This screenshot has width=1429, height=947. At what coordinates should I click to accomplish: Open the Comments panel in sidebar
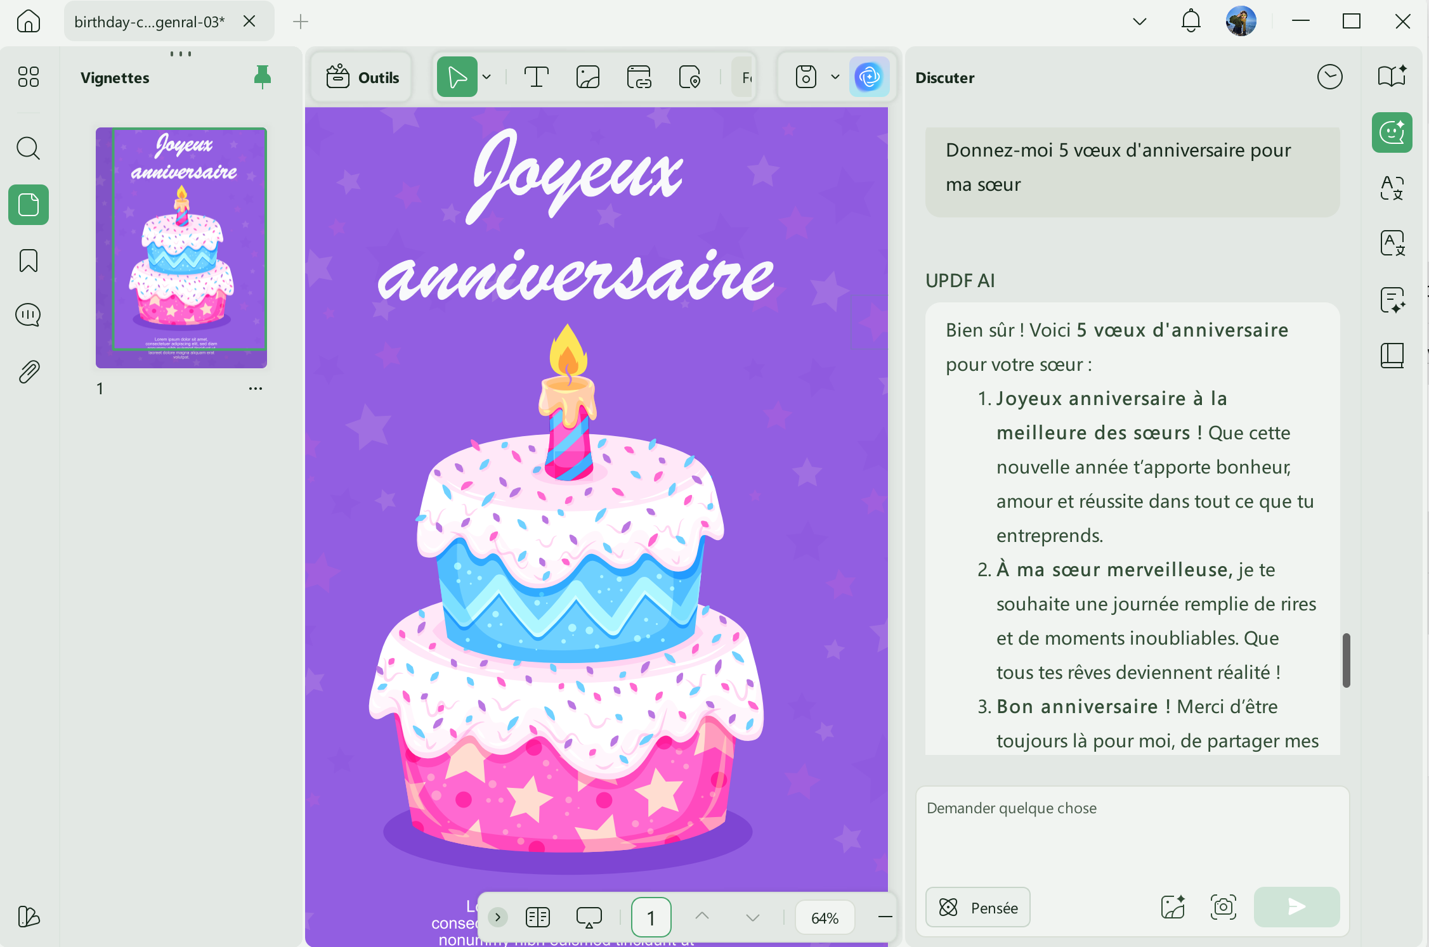(x=29, y=315)
